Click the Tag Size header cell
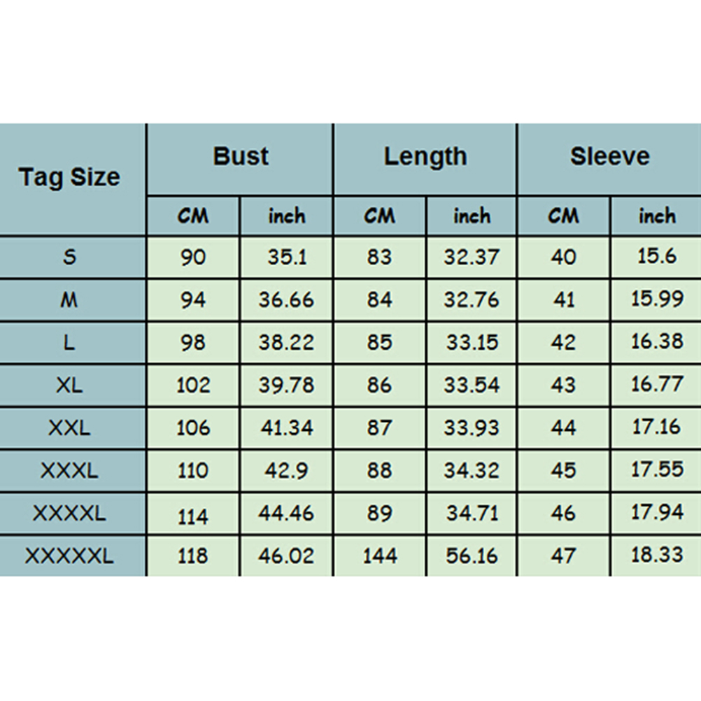Screen dimensions: 701x701 (70, 178)
